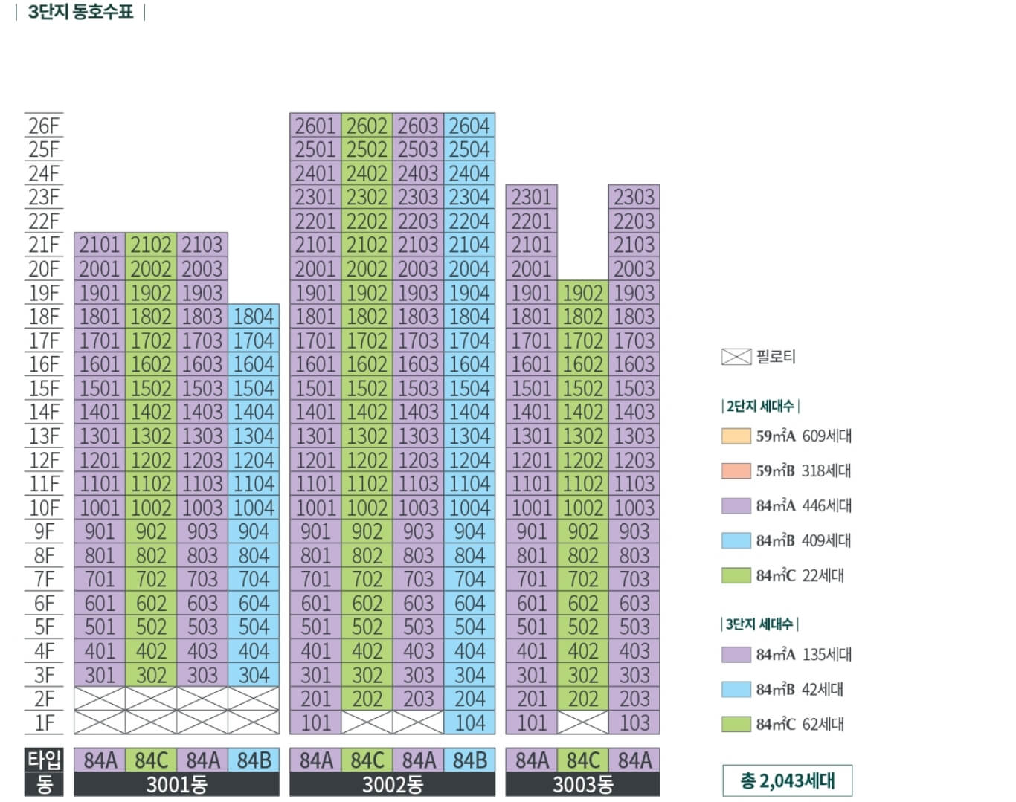Click unit 104 on the first floor

[x=469, y=722]
